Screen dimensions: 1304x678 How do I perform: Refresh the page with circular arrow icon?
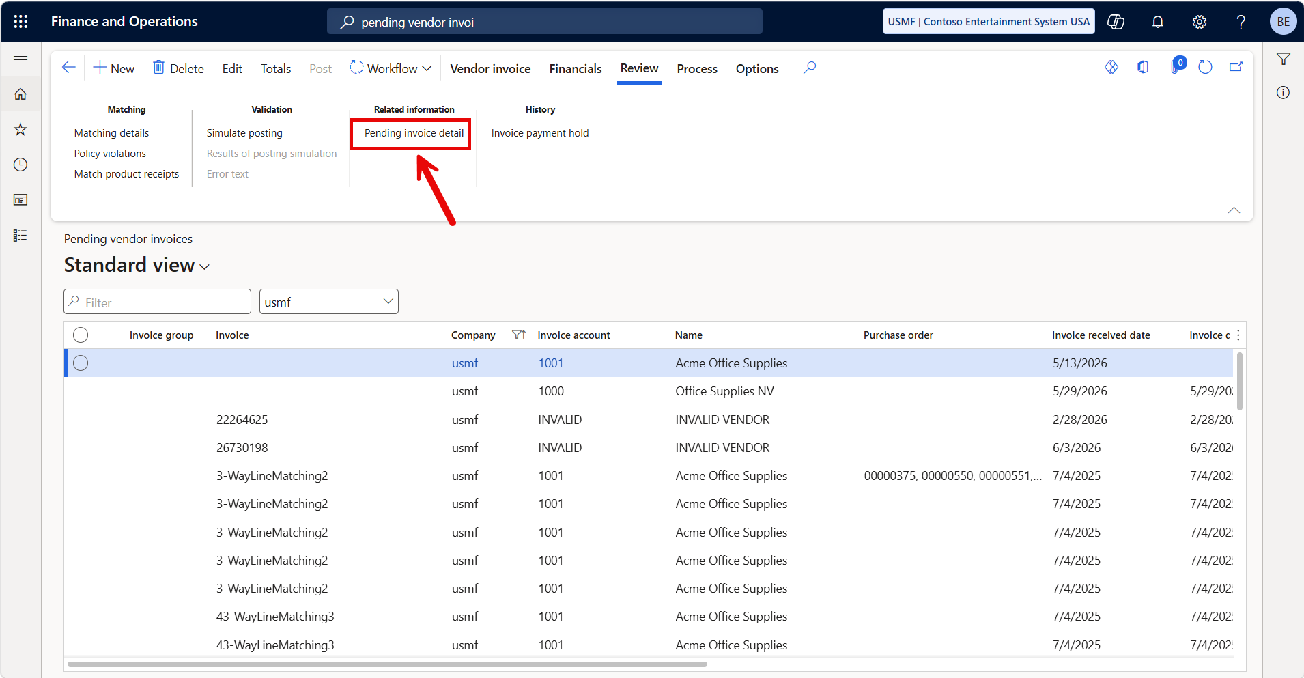pyautogui.click(x=1206, y=67)
